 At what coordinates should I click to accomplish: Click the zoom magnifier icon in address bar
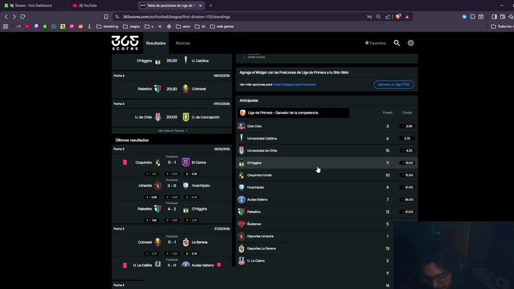pos(378,16)
